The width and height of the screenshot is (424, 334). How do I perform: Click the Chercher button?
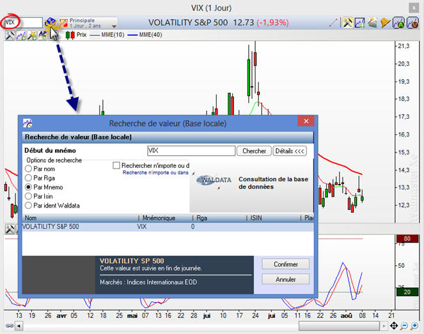tap(254, 151)
